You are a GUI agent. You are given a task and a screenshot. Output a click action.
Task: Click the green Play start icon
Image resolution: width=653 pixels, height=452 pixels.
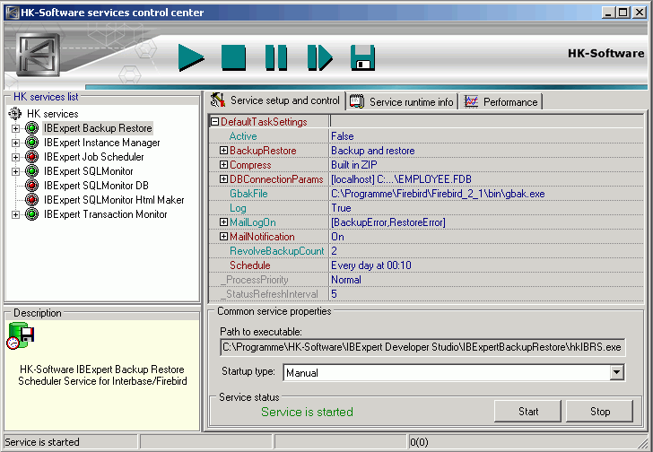click(191, 57)
